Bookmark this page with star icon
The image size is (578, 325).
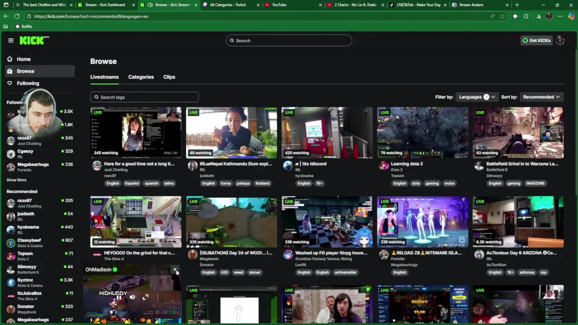[502, 16]
